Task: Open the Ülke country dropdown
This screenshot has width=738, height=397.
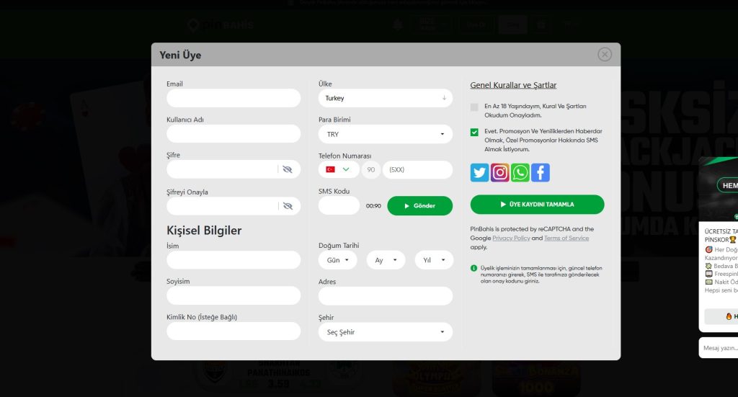Action: (x=385, y=98)
